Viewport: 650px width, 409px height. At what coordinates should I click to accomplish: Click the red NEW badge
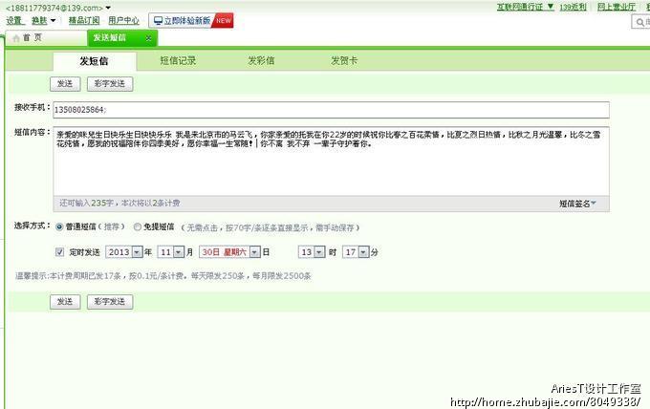point(223,20)
